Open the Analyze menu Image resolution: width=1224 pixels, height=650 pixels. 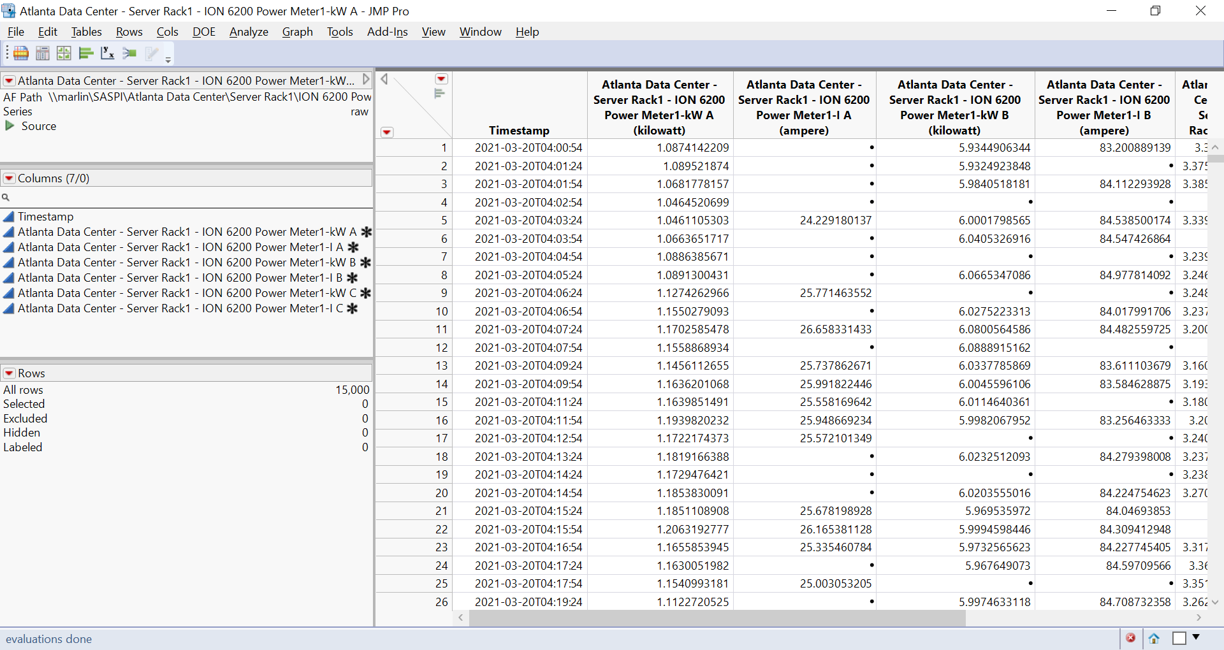click(248, 32)
